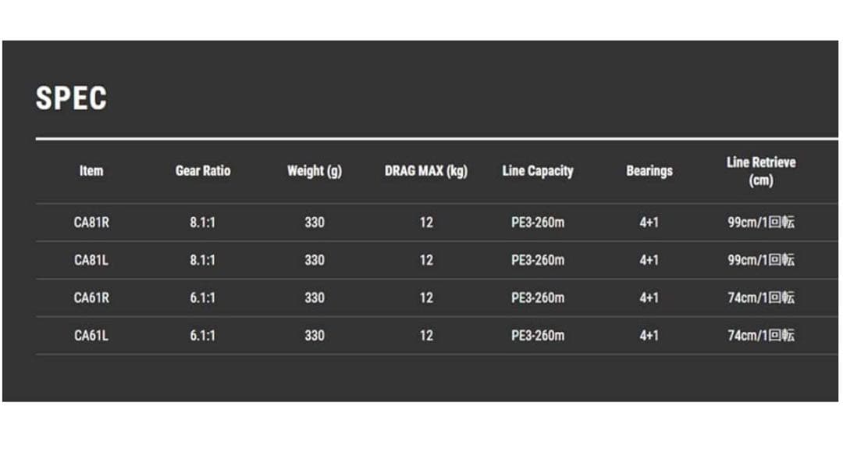Select the CA61R item cell
The height and width of the screenshot is (449, 843).
[91, 298]
